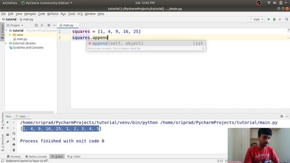The width and height of the screenshot is (290, 163).
Task: Click the Stop icon in the Run panel
Action: [x=8, y=128]
